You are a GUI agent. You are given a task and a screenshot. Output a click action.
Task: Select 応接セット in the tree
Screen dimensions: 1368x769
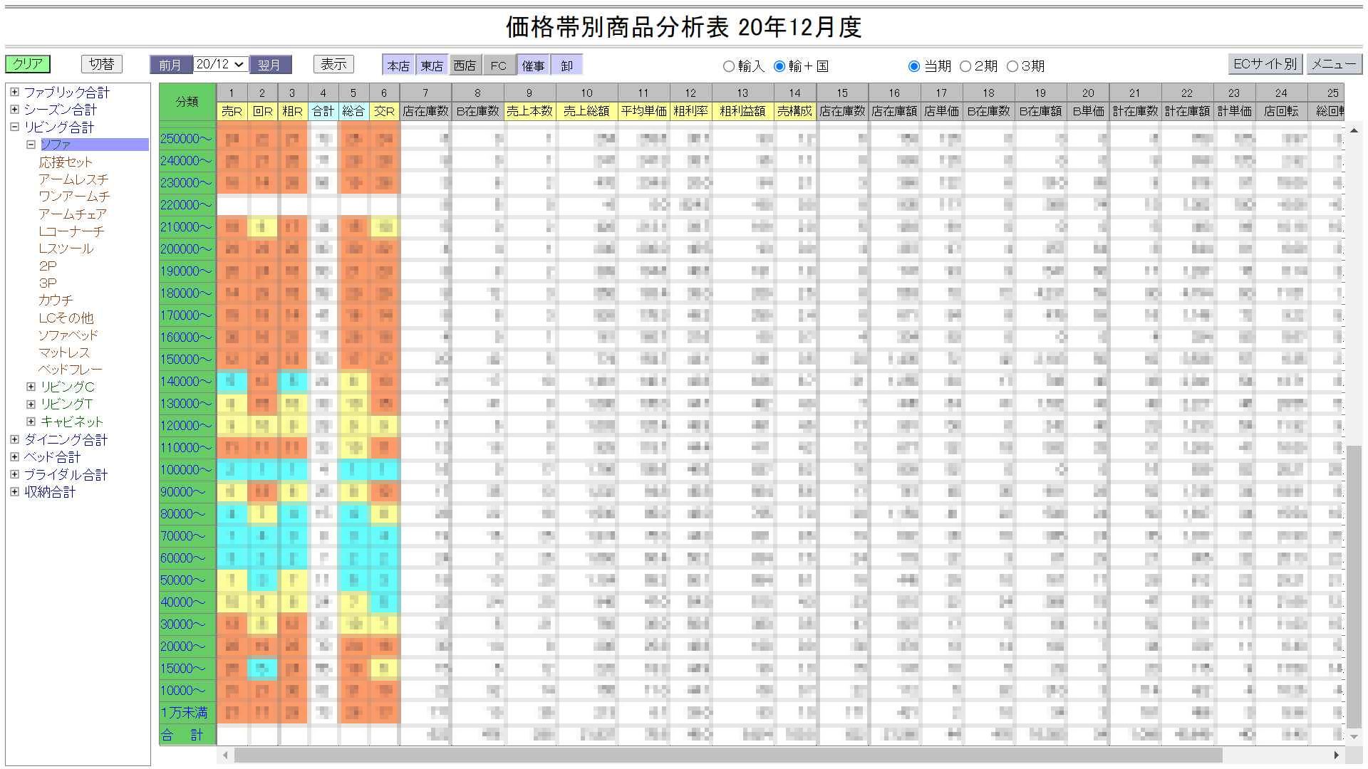click(66, 162)
